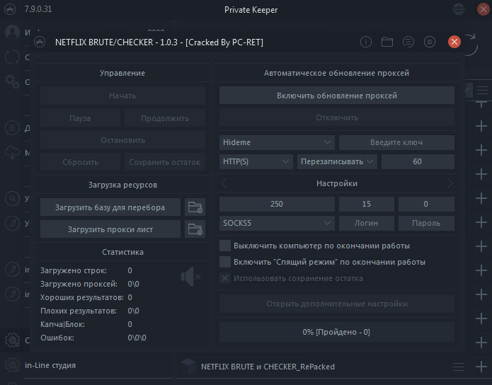Go to previous settings page with left arrow
The height and width of the screenshot is (385, 492).
pyautogui.click(x=224, y=183)
